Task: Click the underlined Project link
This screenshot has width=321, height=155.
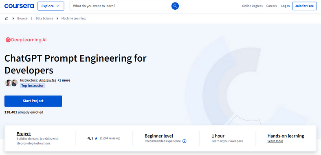Action: tap(24, 133)
